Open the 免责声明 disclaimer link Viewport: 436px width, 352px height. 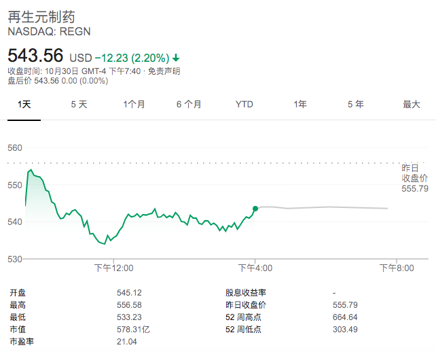click(164, 71)
